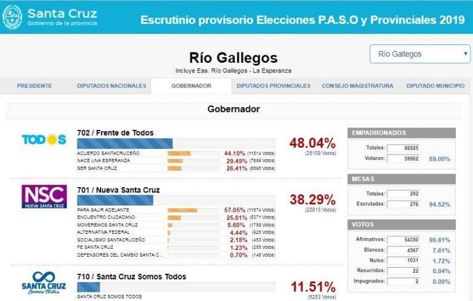Switch to the Presidente tab
This screenshot has height=301, width=473.
34,86
